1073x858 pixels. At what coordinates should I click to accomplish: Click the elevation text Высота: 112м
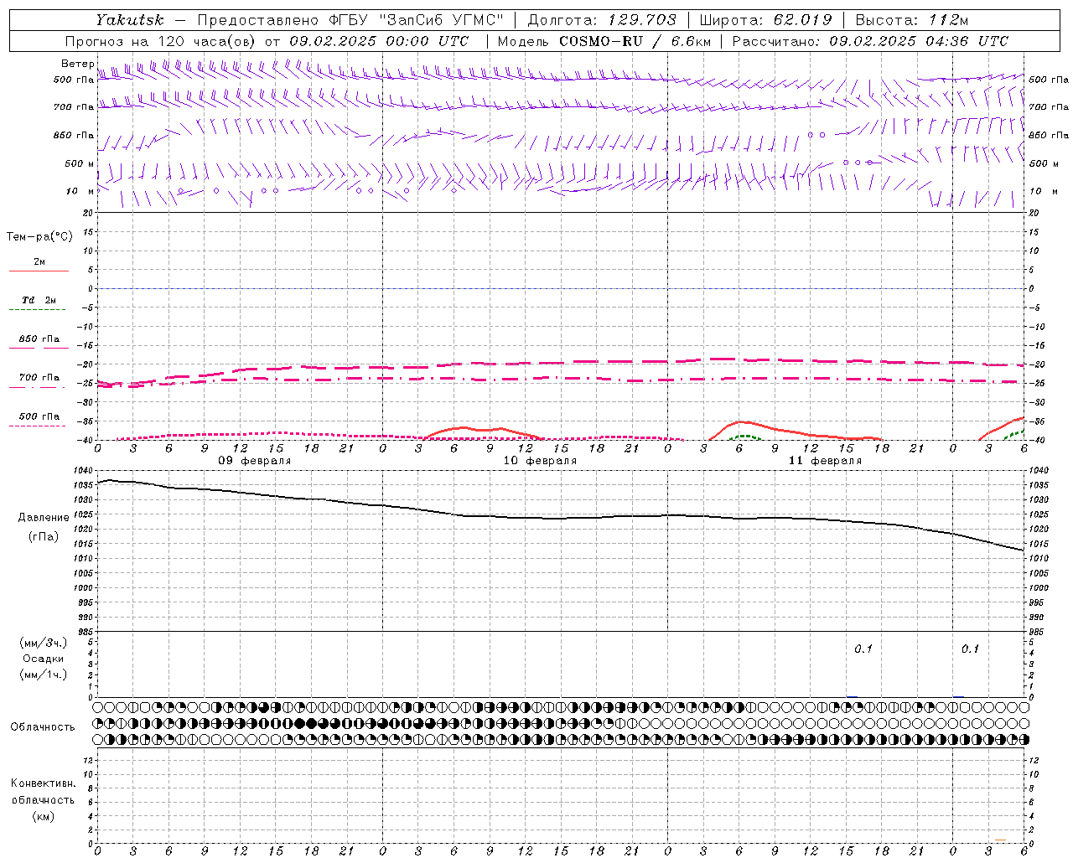(x=912, y=20)
